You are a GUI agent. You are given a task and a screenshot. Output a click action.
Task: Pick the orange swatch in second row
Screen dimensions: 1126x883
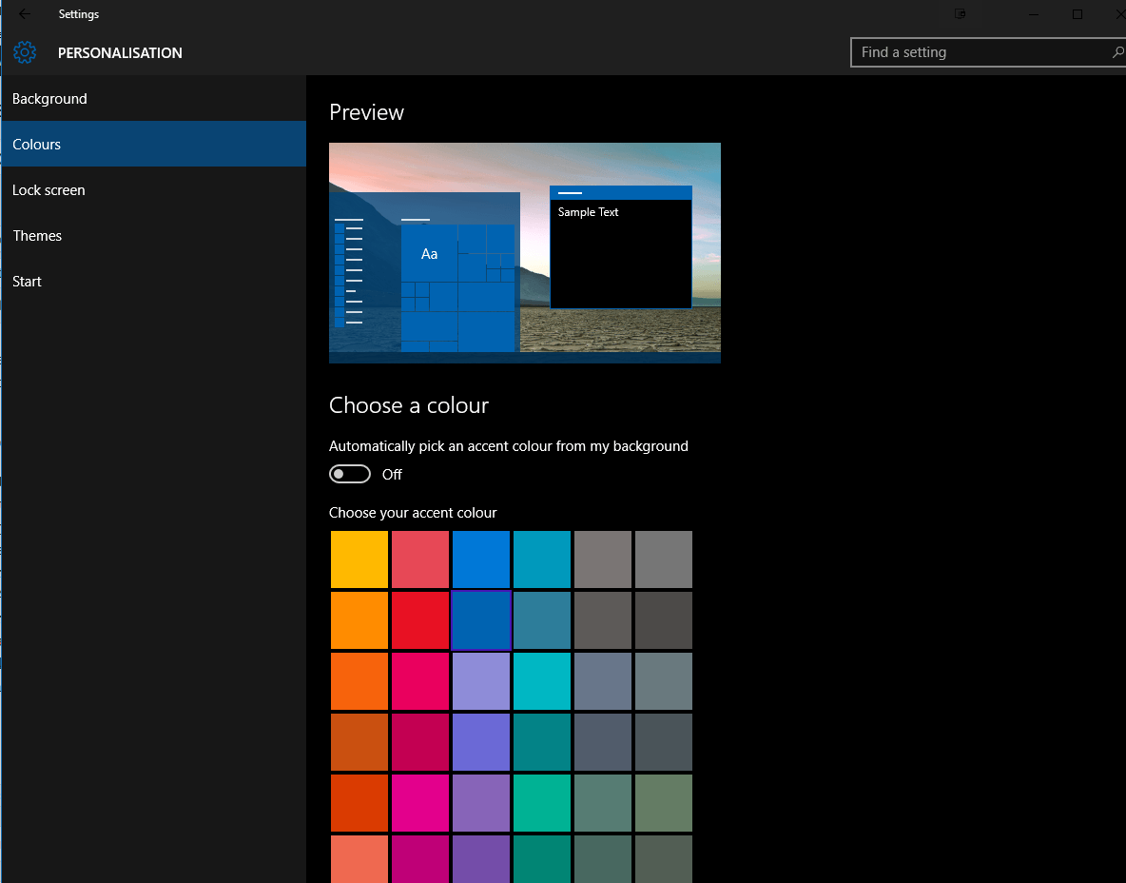click(x=359, y=620)
